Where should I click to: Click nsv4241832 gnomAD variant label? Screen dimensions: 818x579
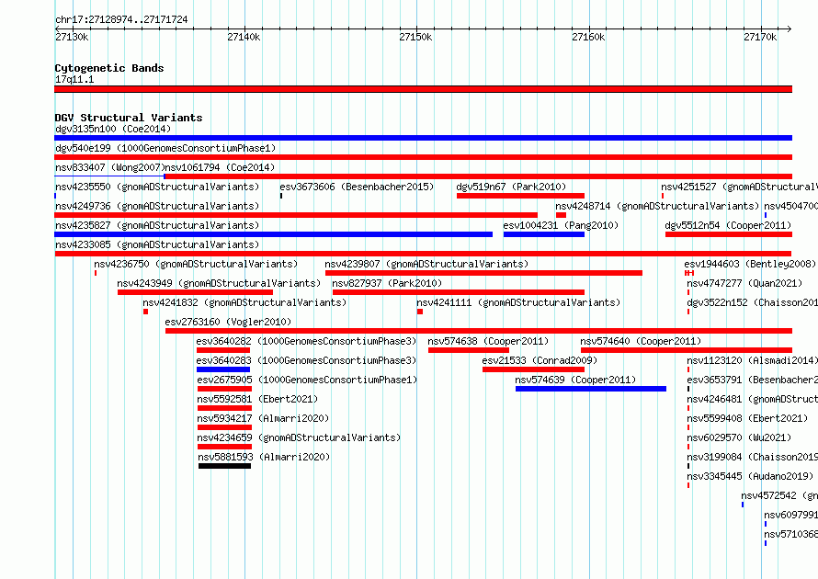pos(244,302)
